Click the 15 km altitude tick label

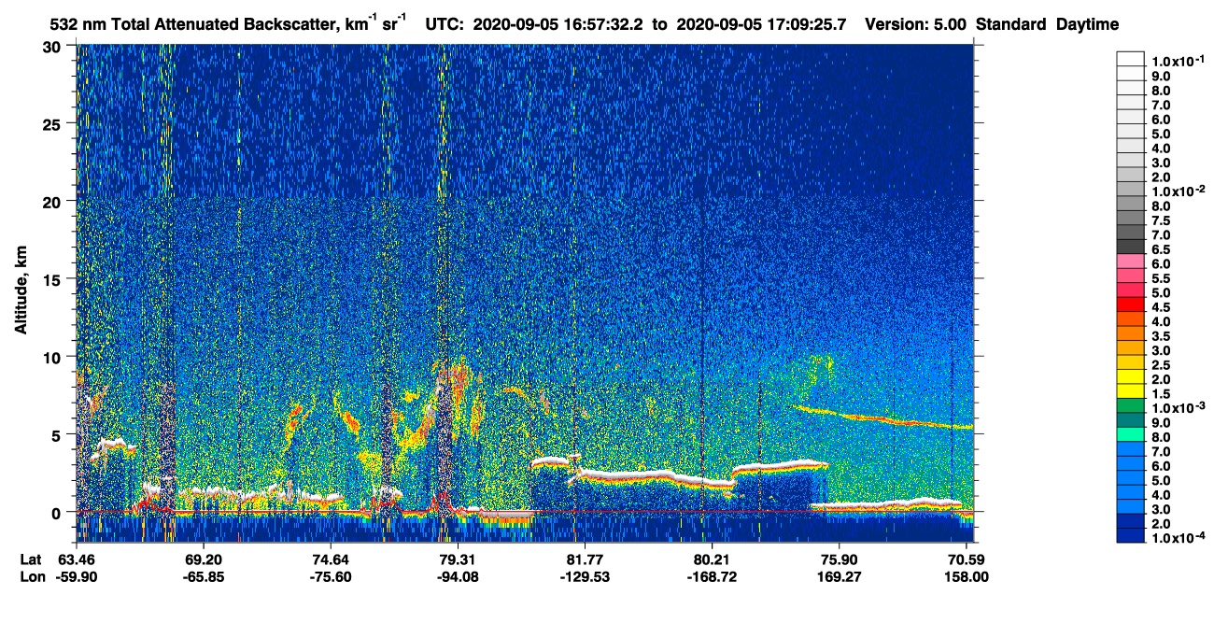52,279
